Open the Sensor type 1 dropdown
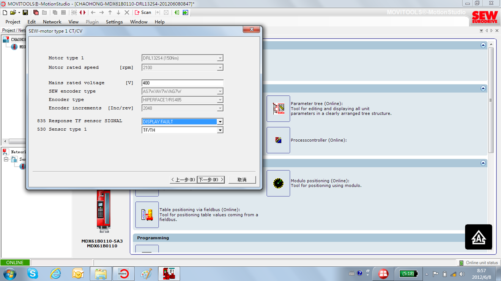 220,130
